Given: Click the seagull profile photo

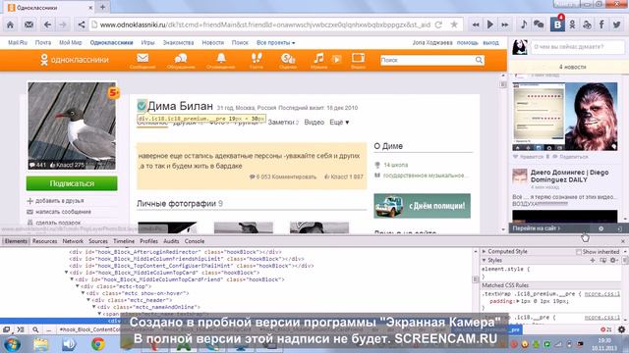Looking at the screenshot, I should [x=72, y=126].
